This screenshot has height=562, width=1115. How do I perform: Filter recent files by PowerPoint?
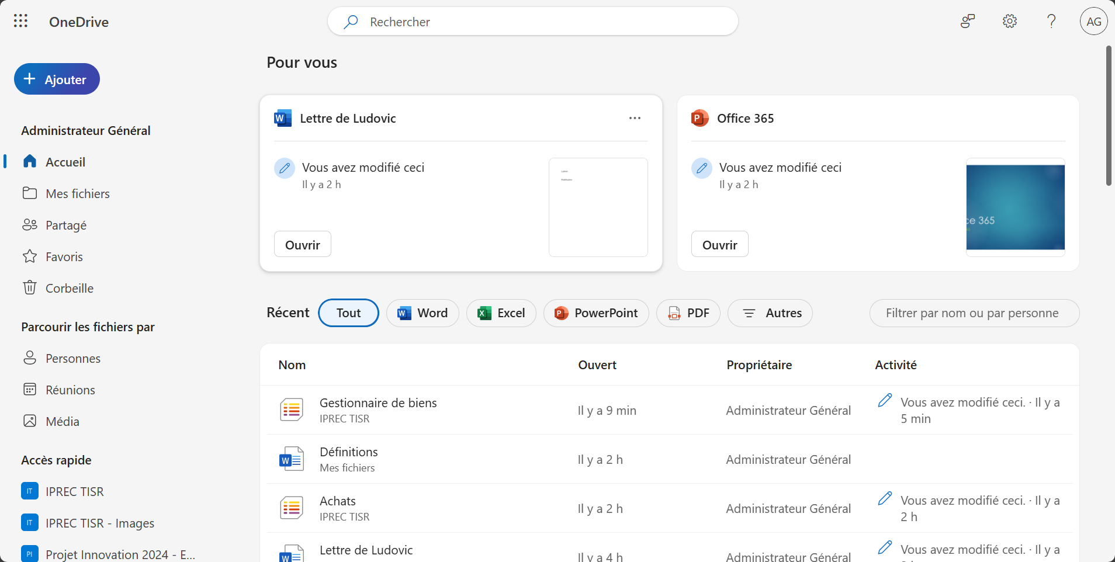coord(595,313)
